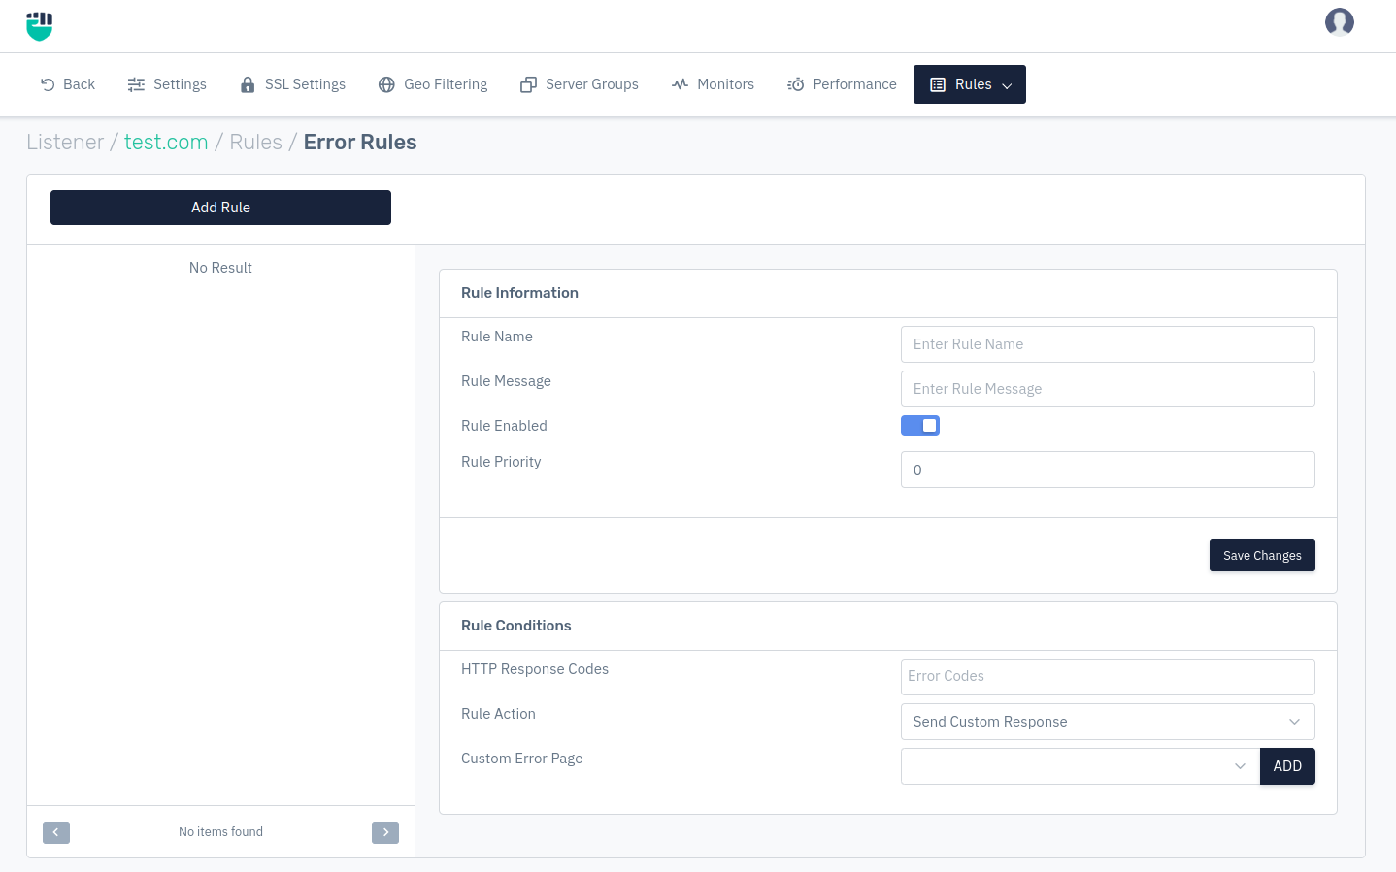Open the user profile avatar
Image resolution: width=1396 pixels, height=872 pixels.
click(x=1340, y=22)
